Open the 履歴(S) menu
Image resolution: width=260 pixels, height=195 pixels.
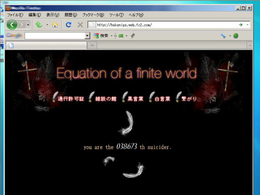point(71,15)
